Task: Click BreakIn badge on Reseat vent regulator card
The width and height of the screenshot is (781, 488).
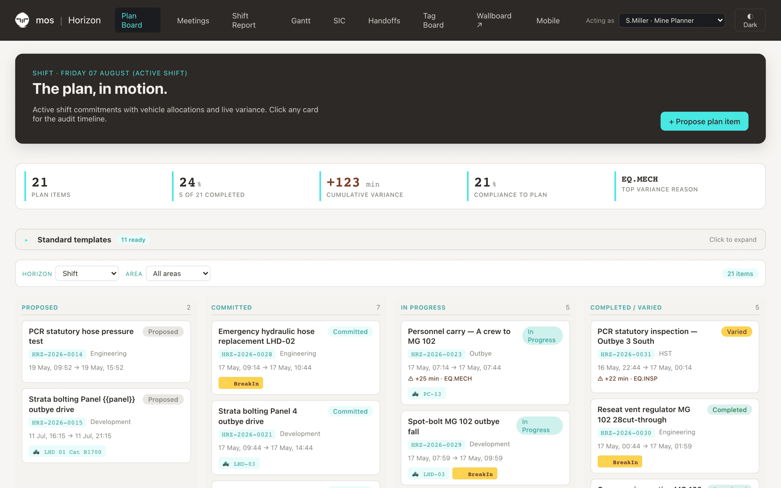Action: pyautogui.click(x=620, y=462)
